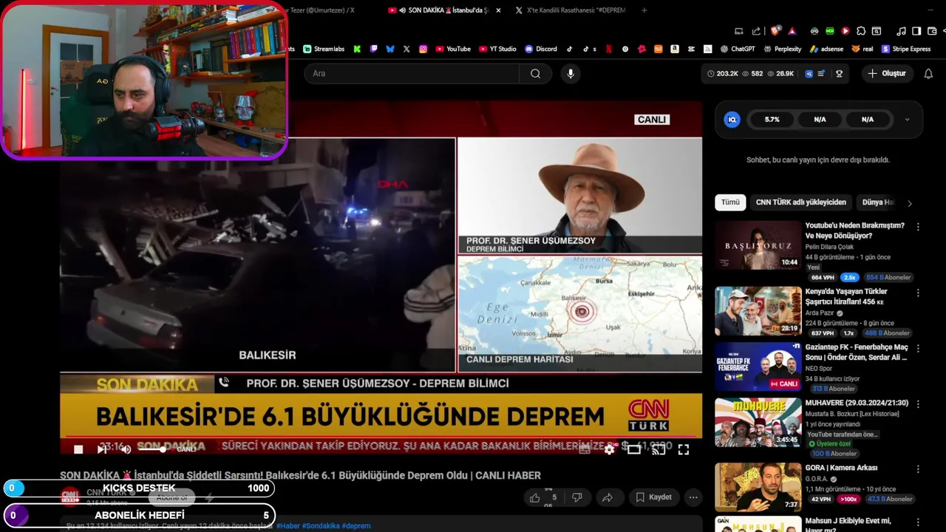Click the vidIQ logo in stats panel
This screenshot has height=532, width=946.
pos(732,119)
